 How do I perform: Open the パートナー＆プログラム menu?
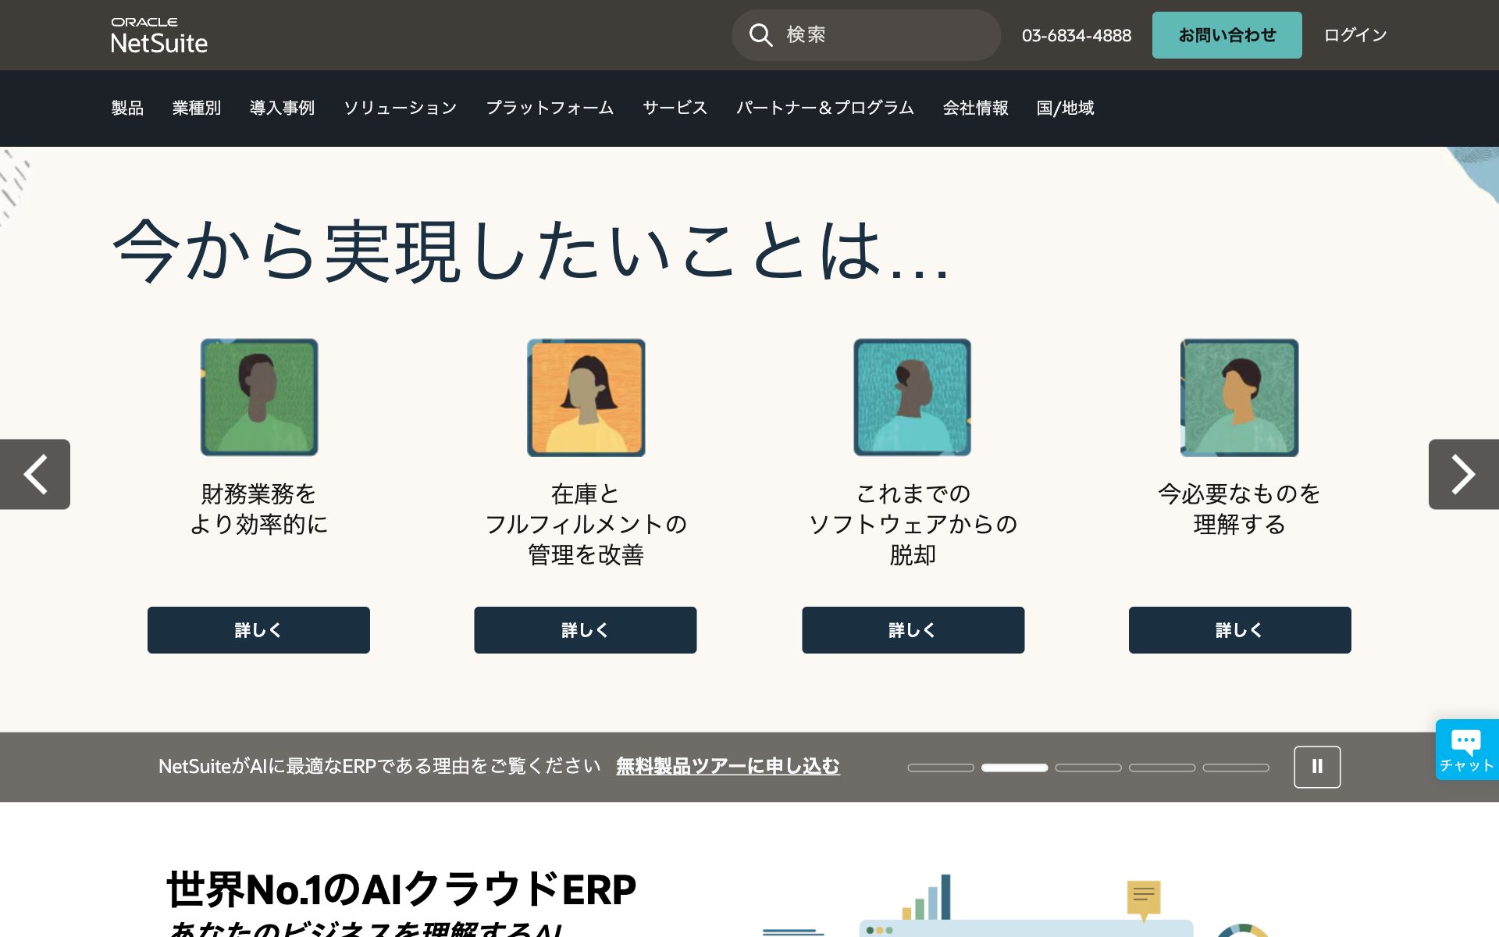tap(824, 108)
